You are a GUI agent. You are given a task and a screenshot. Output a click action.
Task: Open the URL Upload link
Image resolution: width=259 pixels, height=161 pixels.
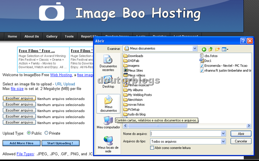pos(65,84)
